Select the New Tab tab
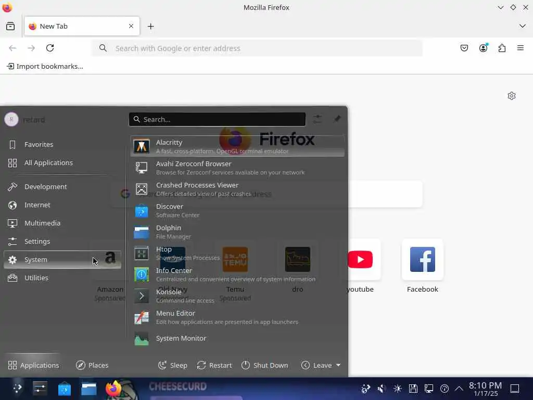 [82, 26]
